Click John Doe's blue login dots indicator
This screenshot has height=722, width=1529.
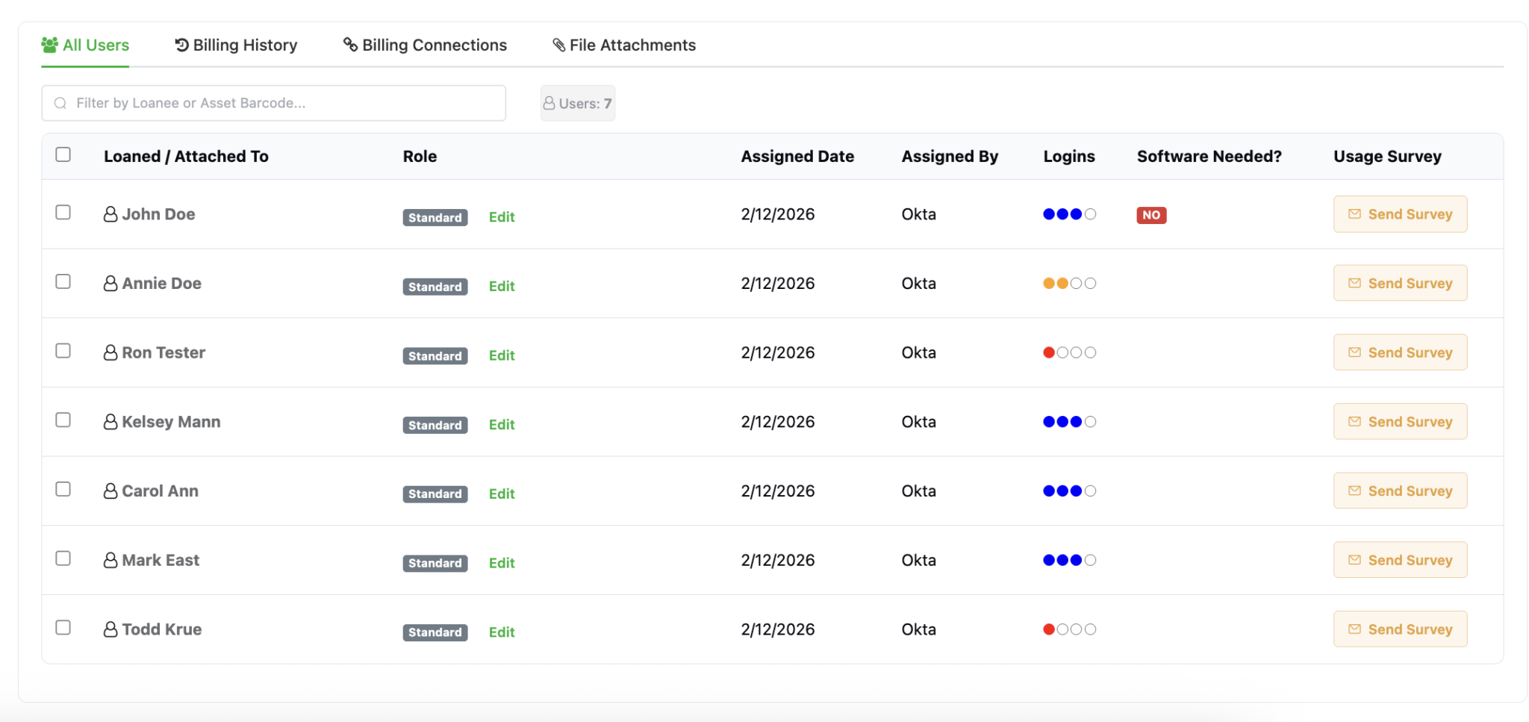(x=1069, y=214)
